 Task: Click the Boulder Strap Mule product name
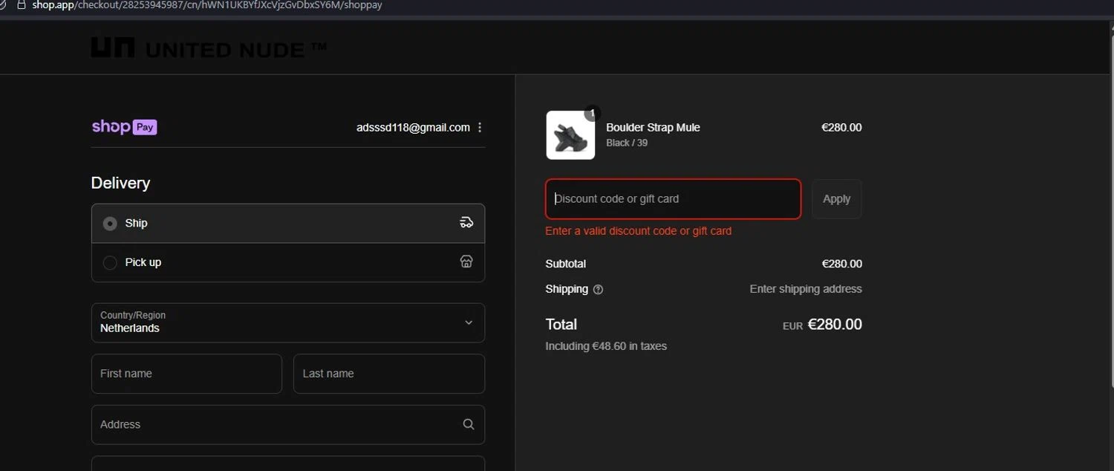653,127
